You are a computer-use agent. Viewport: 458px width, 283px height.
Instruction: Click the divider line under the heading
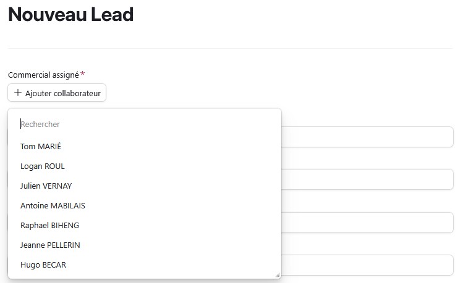pyautogui.click(x=229, y=48)
